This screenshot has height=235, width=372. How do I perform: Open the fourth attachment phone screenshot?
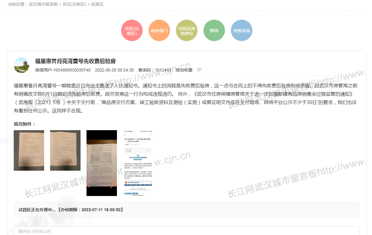coord(138,163)
